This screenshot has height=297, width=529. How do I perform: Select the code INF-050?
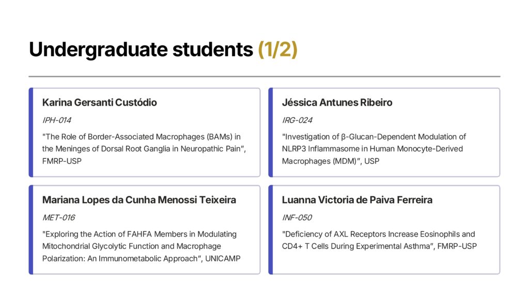coord(297,218)
